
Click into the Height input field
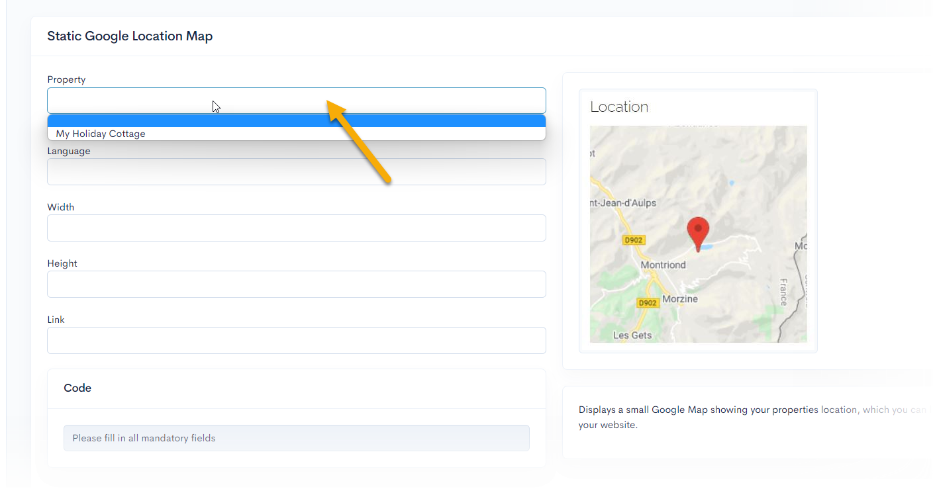point(296,284)
